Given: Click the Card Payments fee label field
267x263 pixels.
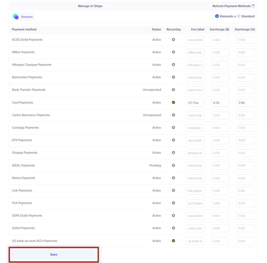Looking at the screenshot, I should 195,103.
